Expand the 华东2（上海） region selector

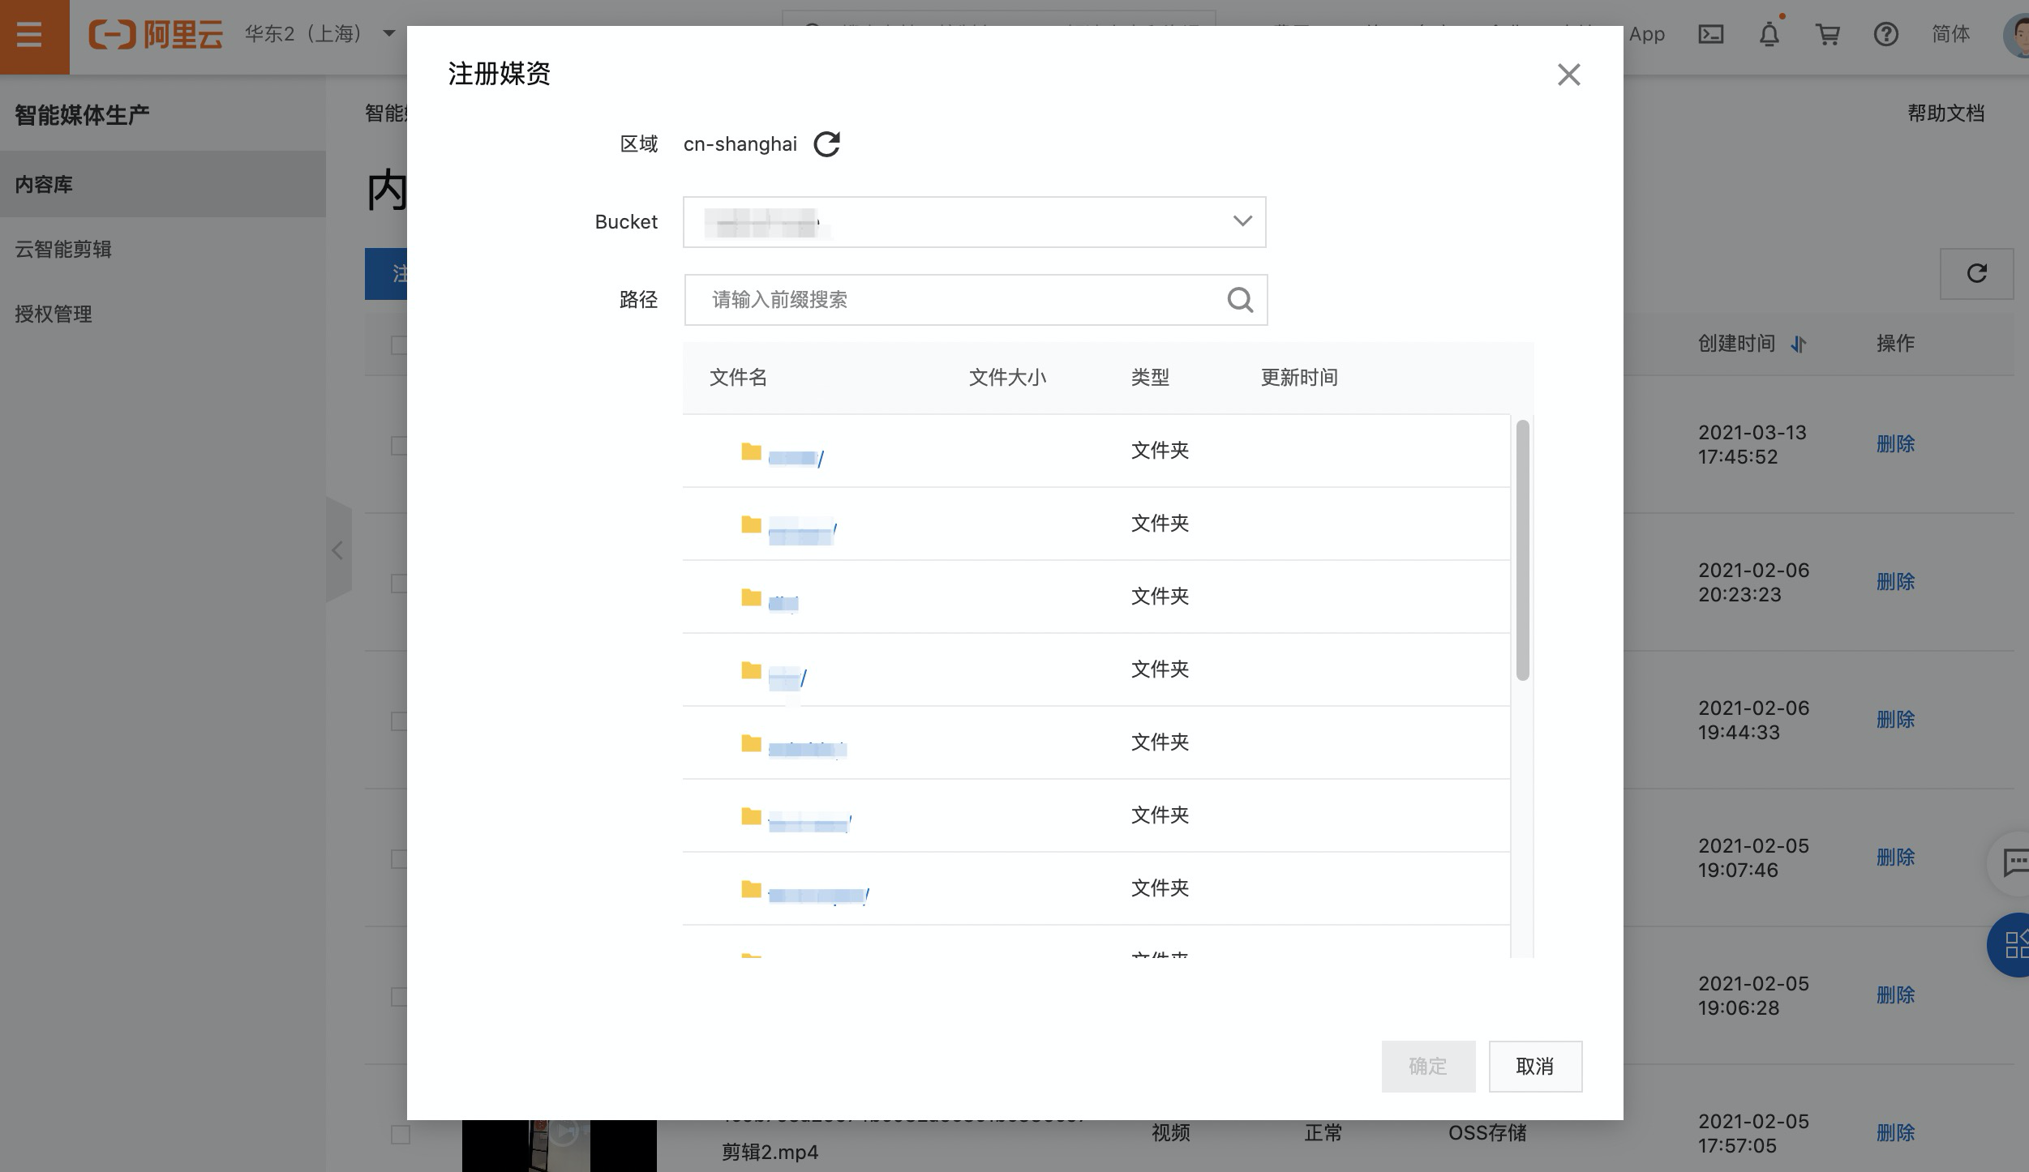tap(320, 34)
